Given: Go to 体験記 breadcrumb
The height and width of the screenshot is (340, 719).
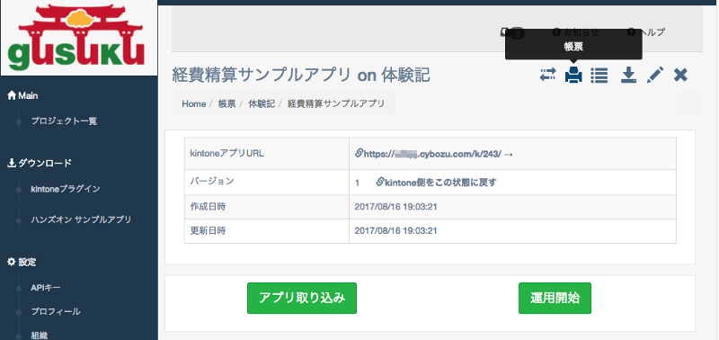Looking at the screenshot, I should click(x=262, y=104).
